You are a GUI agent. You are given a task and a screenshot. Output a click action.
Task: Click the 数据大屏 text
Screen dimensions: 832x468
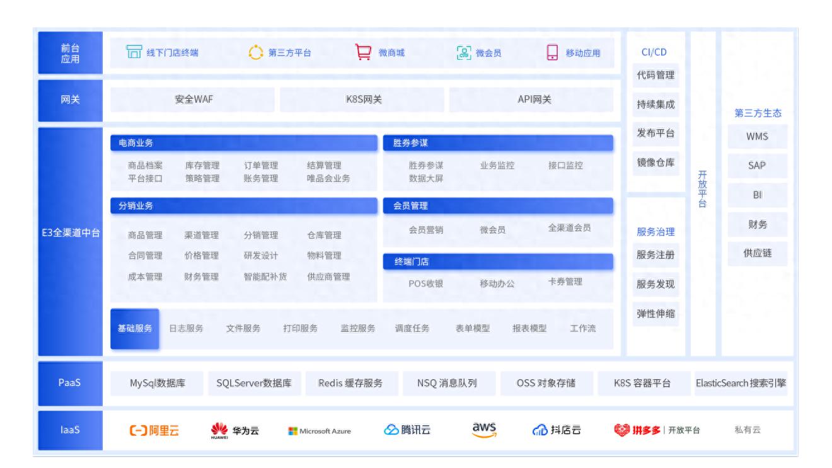[x=426, y=178]
